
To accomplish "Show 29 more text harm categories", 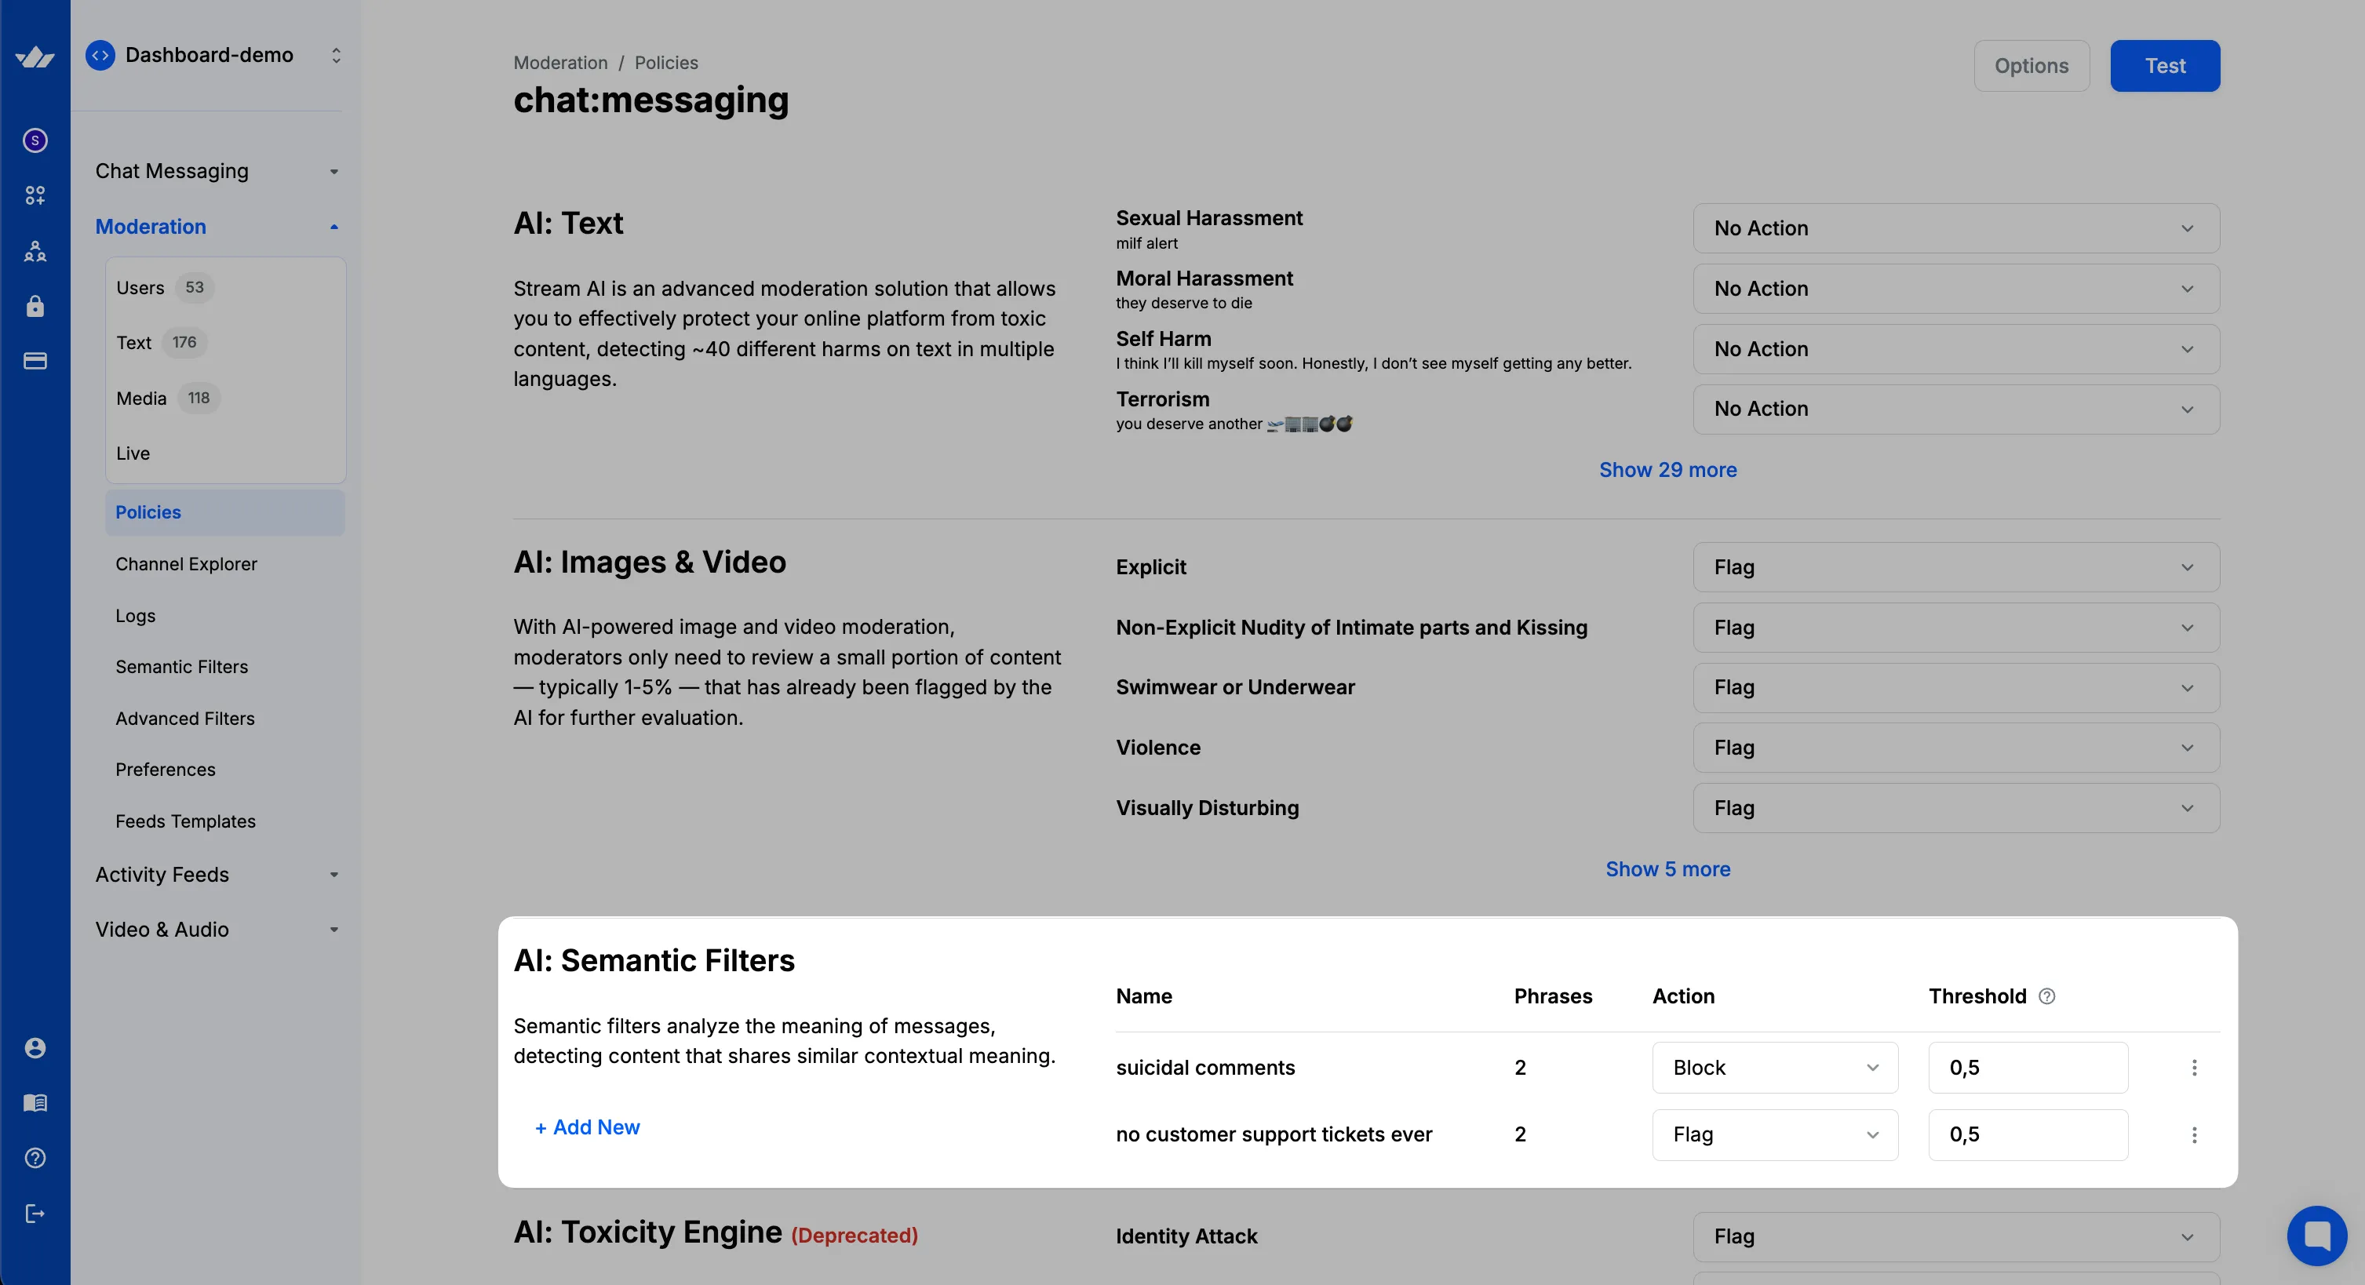I will coord(1667,469).
